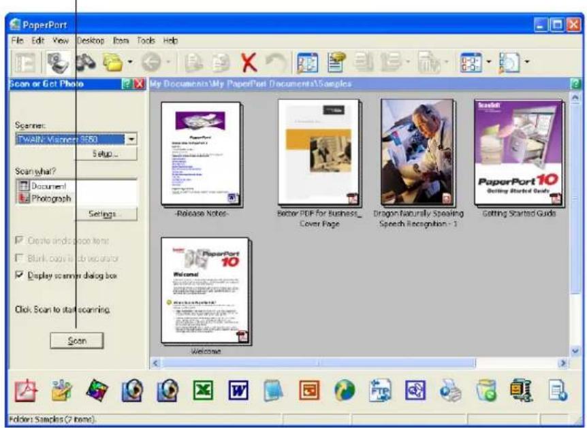Click the blue Notepad icon in bottom bar
This screenshot has width=587, height=428.
click(273, 390)
